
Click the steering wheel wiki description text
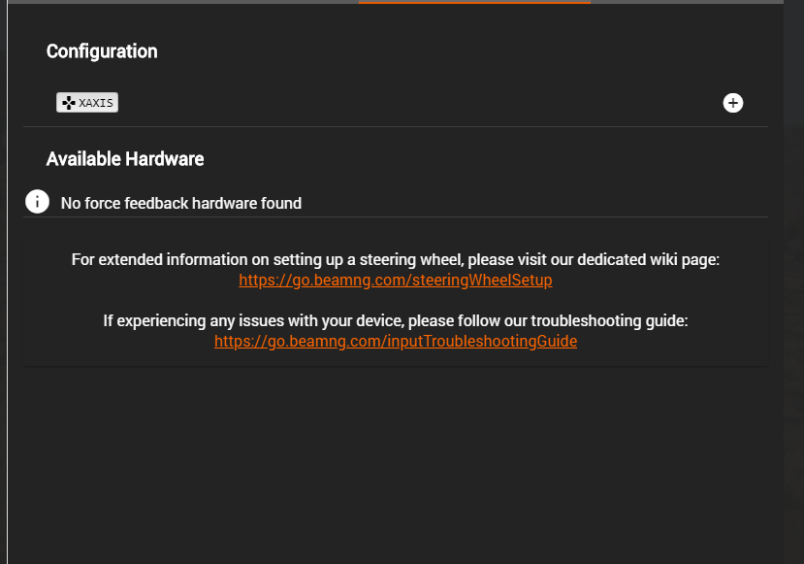pyautogui.click(x=396, y=260)
